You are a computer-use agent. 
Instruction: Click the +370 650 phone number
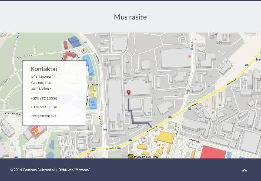click(x=44, y=99)
